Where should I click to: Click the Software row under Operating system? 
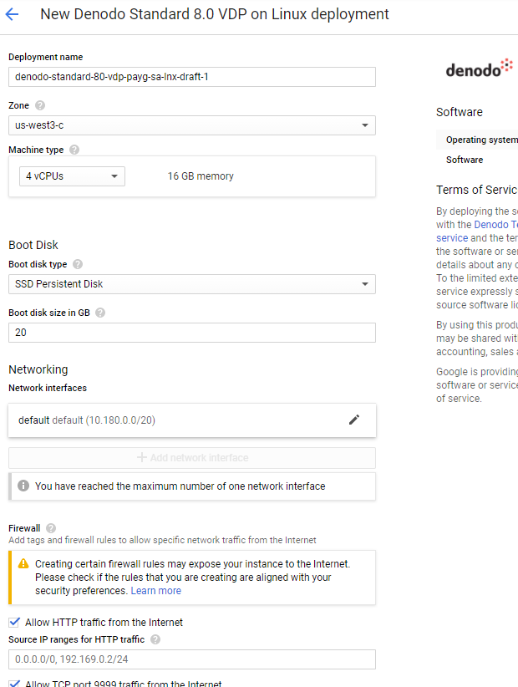point(477,160)
